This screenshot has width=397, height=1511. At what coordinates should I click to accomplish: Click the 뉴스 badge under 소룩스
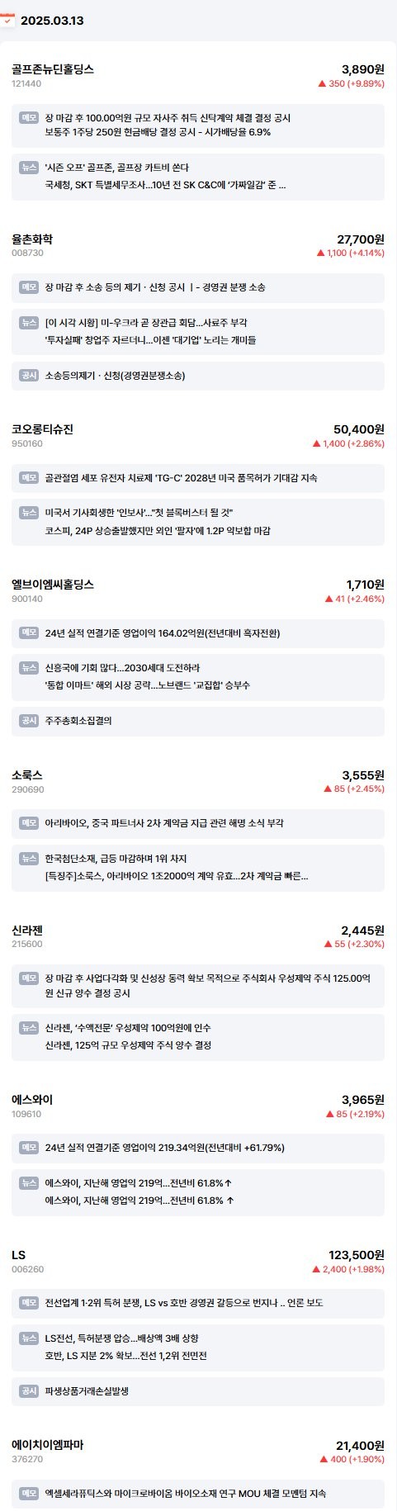[x=29, y=859]
